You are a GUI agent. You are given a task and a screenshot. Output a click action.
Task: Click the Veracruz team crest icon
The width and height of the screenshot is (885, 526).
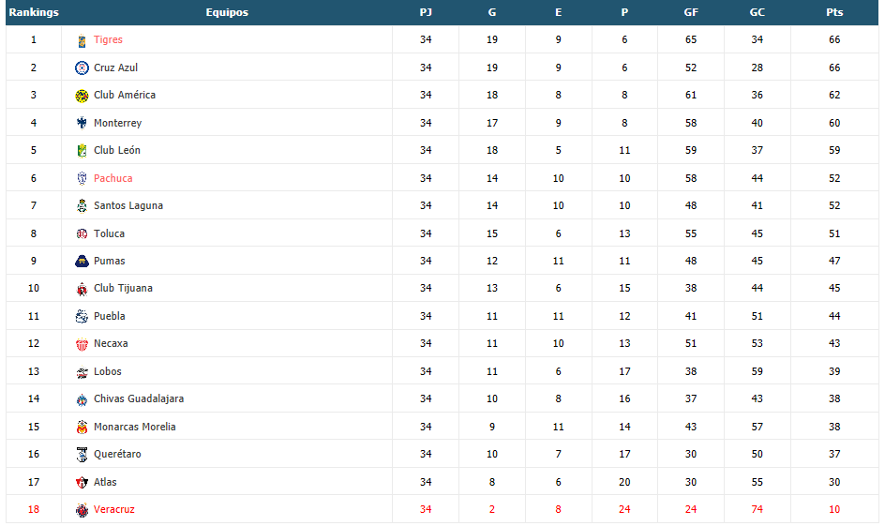[x=82, y=510]
